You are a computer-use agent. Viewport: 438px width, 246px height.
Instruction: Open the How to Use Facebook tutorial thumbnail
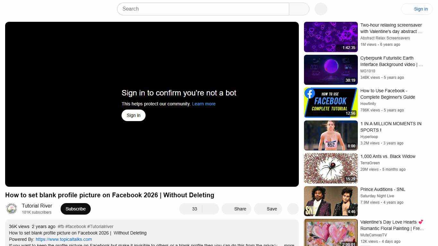pos(331,102)
